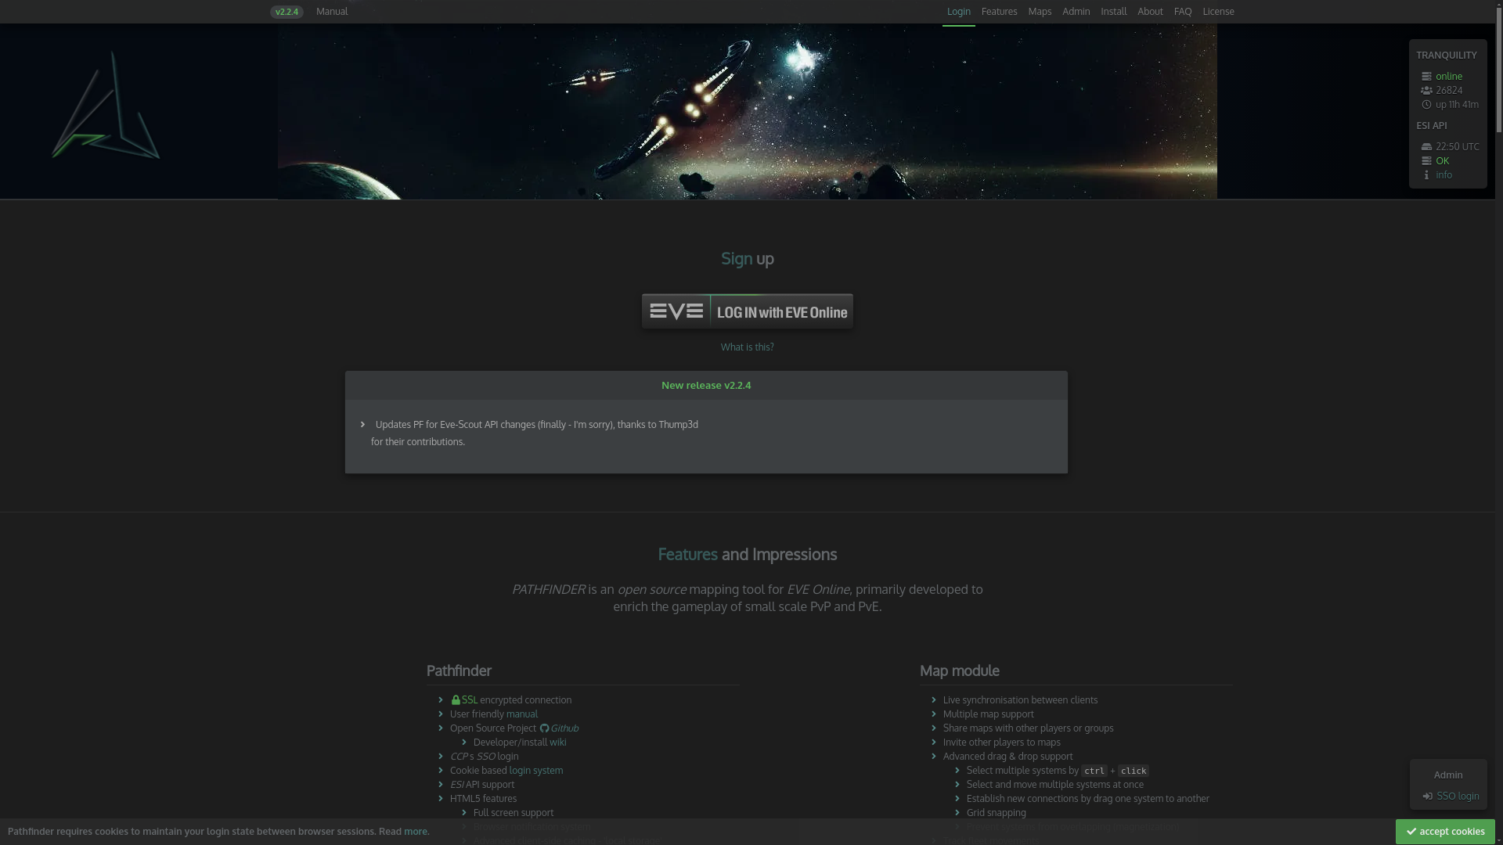The height and width of the screenshot is (845, 1503).
Task: Open the Install navigation item
Action: [x=1113, y=12]
